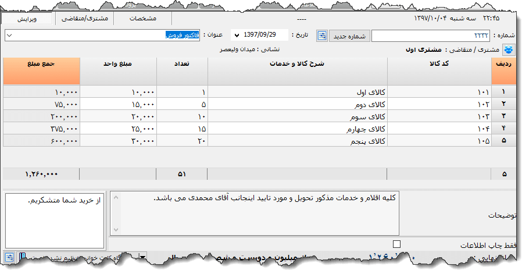522x270 pixels.
Task: Switch to the مشتری/متقاضی tab
Action: 84,19
